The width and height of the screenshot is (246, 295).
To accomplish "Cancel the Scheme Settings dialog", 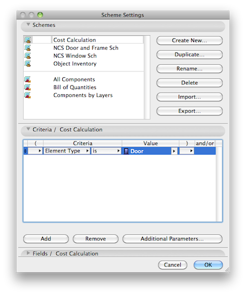I will (x=172, y=265).
